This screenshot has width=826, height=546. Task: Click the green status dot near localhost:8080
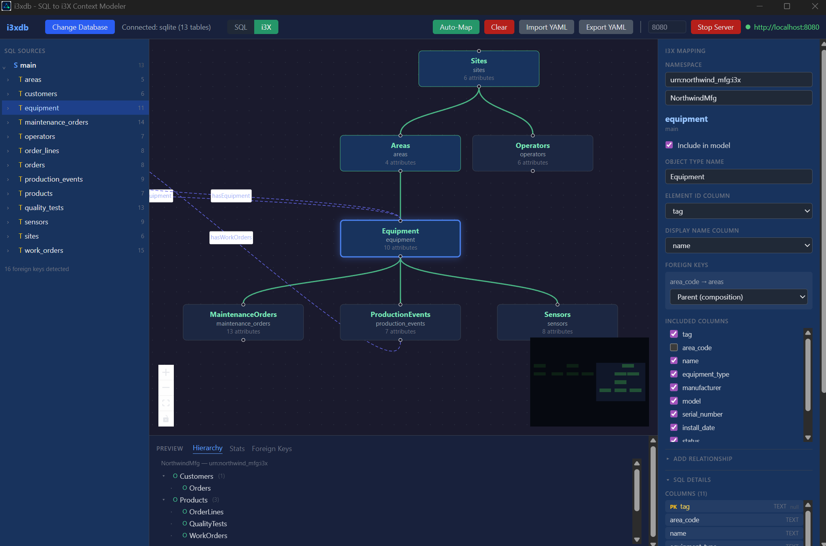click(748, 27)
